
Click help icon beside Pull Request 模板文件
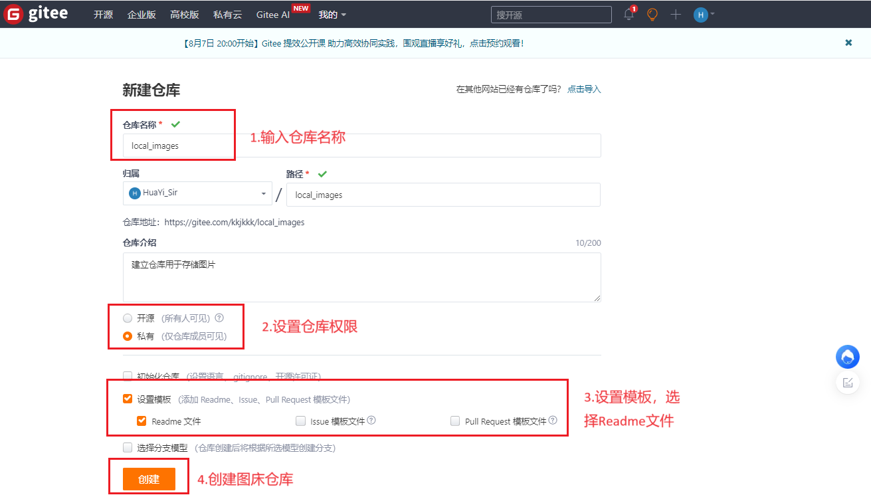point(553,421)
